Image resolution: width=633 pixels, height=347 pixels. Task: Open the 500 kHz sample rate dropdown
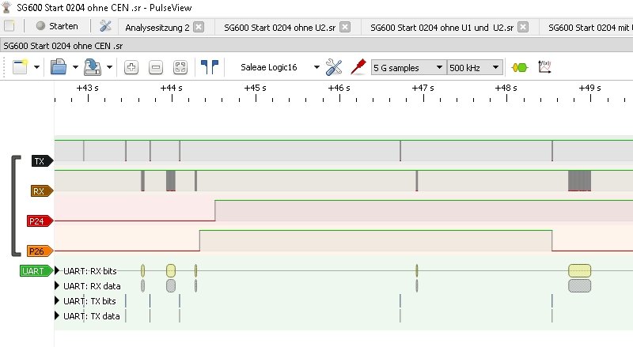click(x=475, y=68)
